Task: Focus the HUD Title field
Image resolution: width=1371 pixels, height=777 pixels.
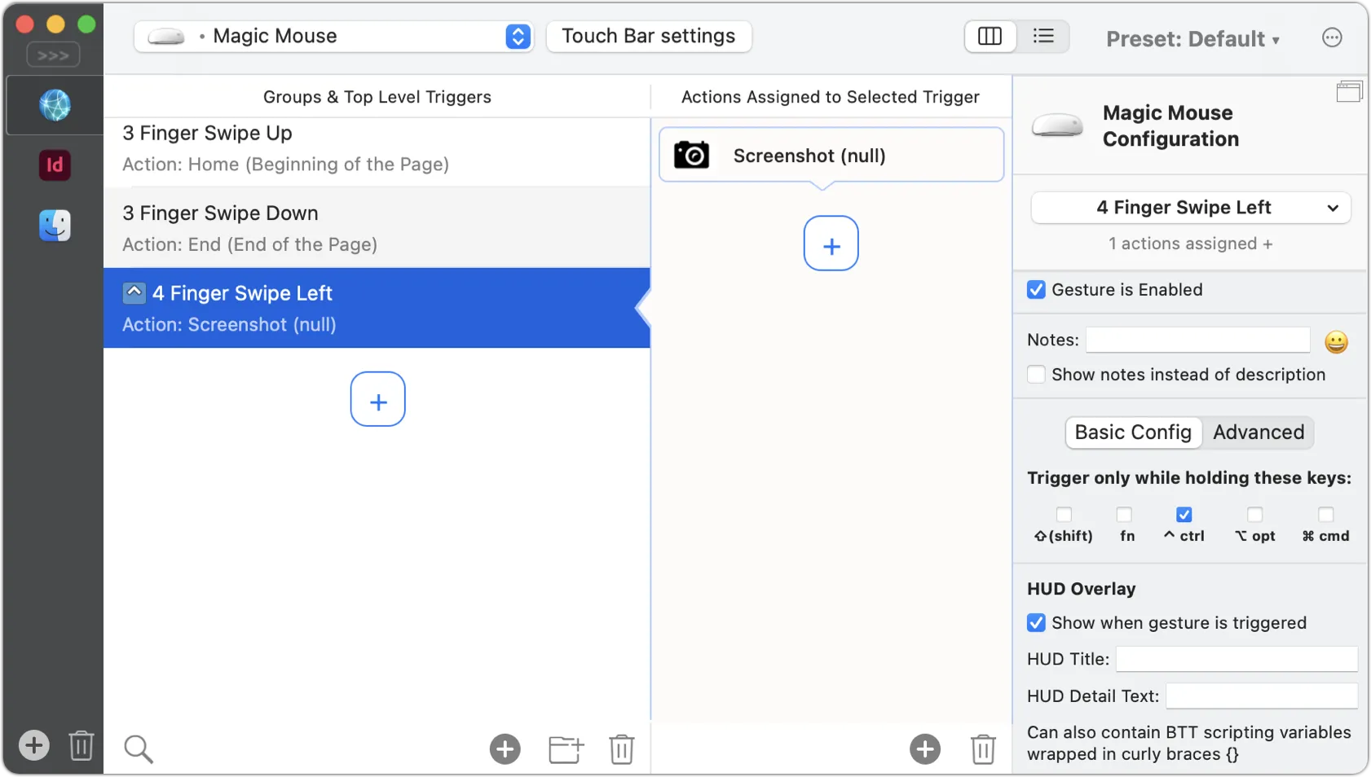Action: tap(1237, 659)
